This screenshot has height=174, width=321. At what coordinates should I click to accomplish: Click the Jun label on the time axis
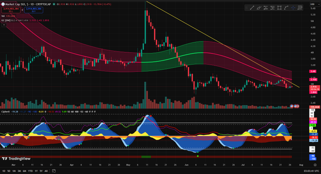(186, 165)
